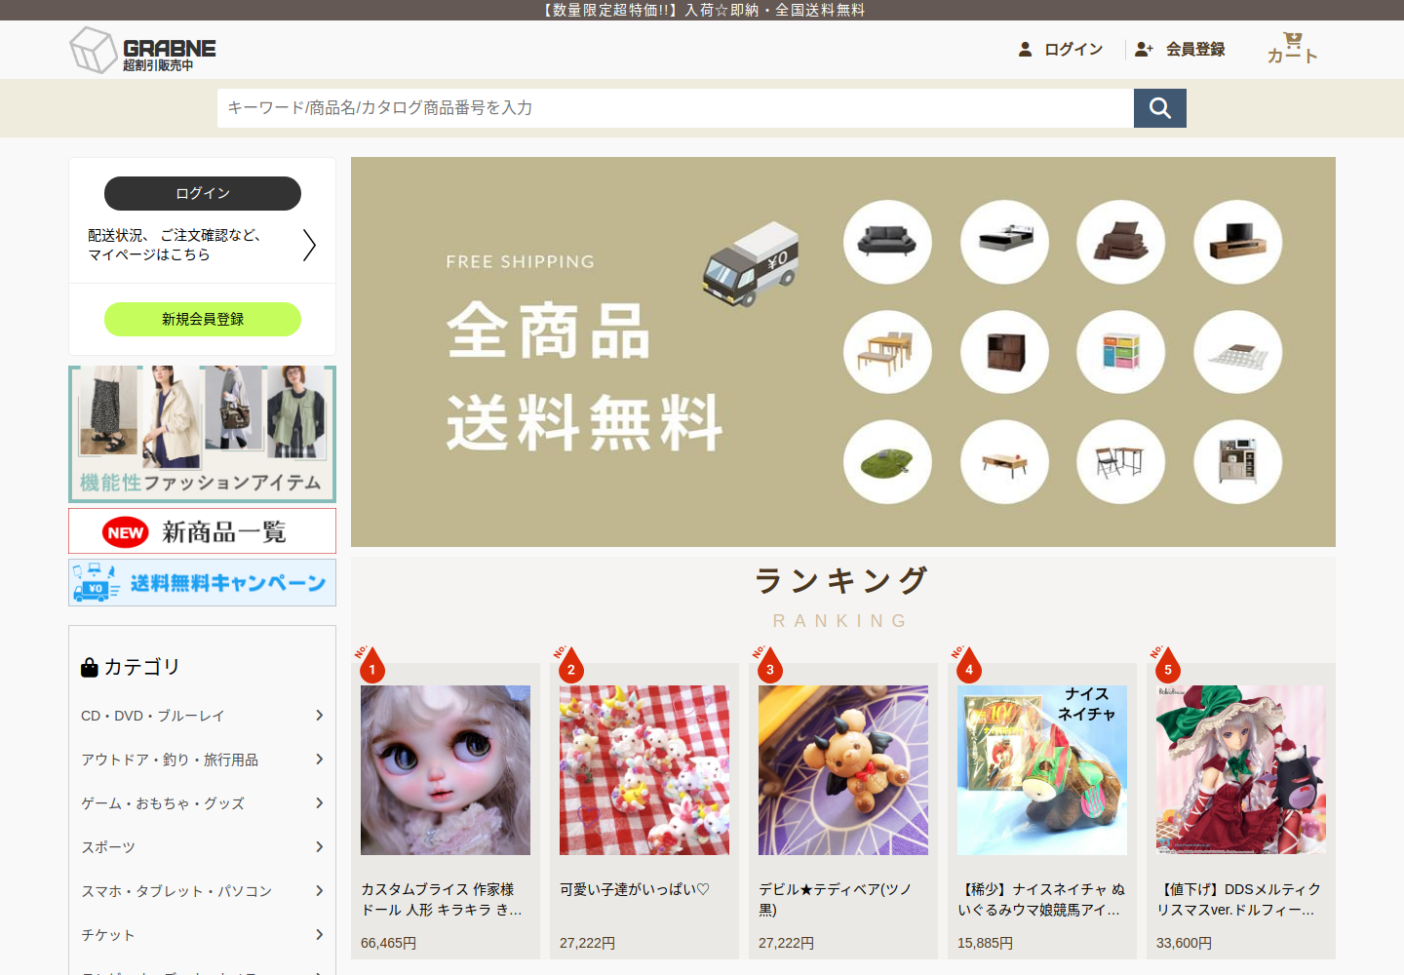Select the dark cube shelf circle
This screenshot has height=975, width=1404.
coord(1004,352)
